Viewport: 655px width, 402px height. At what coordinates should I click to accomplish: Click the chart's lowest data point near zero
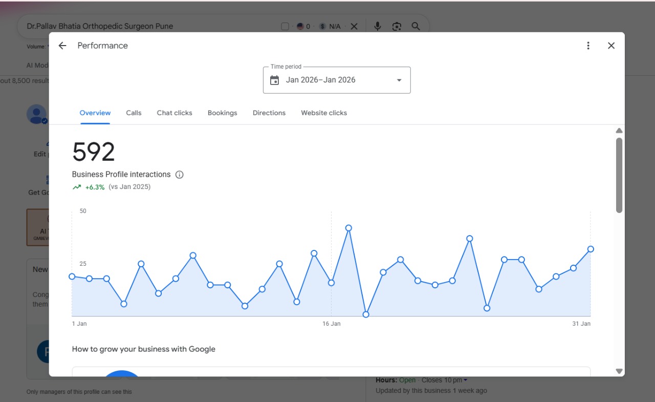tap(366, 314)
